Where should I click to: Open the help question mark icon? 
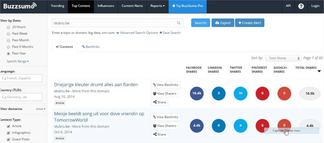(x=301, y=6)
